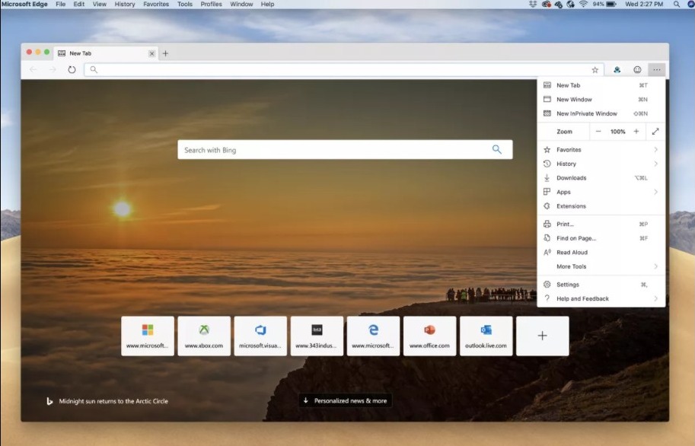
Task: Click Personalized news & more button
Action: coord(345,400)
